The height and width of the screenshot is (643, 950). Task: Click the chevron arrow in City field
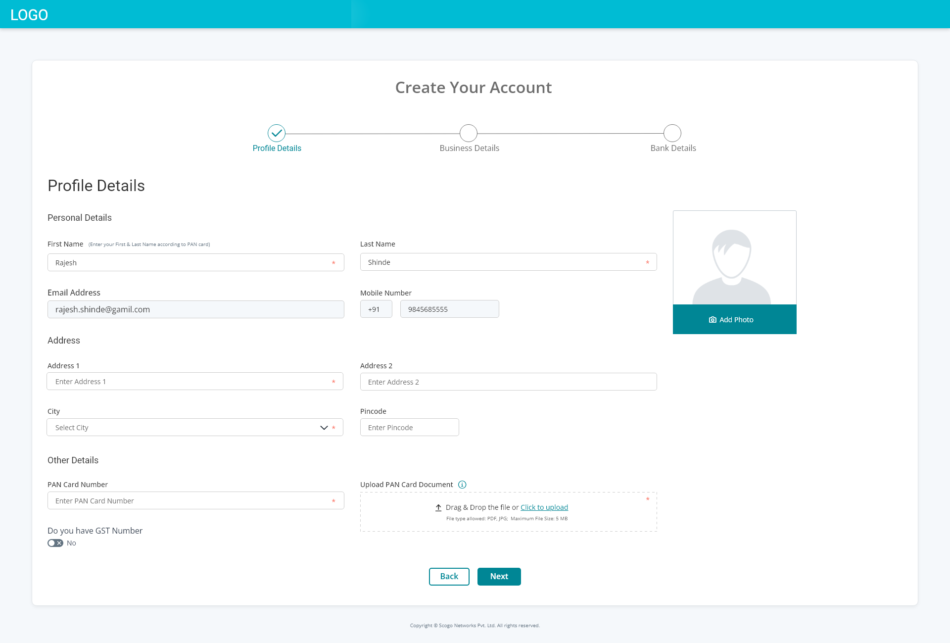[x=324, y=428]
